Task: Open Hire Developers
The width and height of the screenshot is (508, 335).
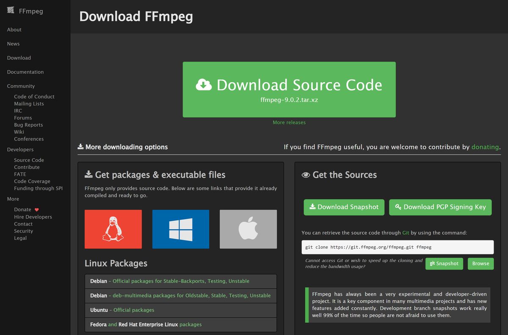Action: point(33,217)
